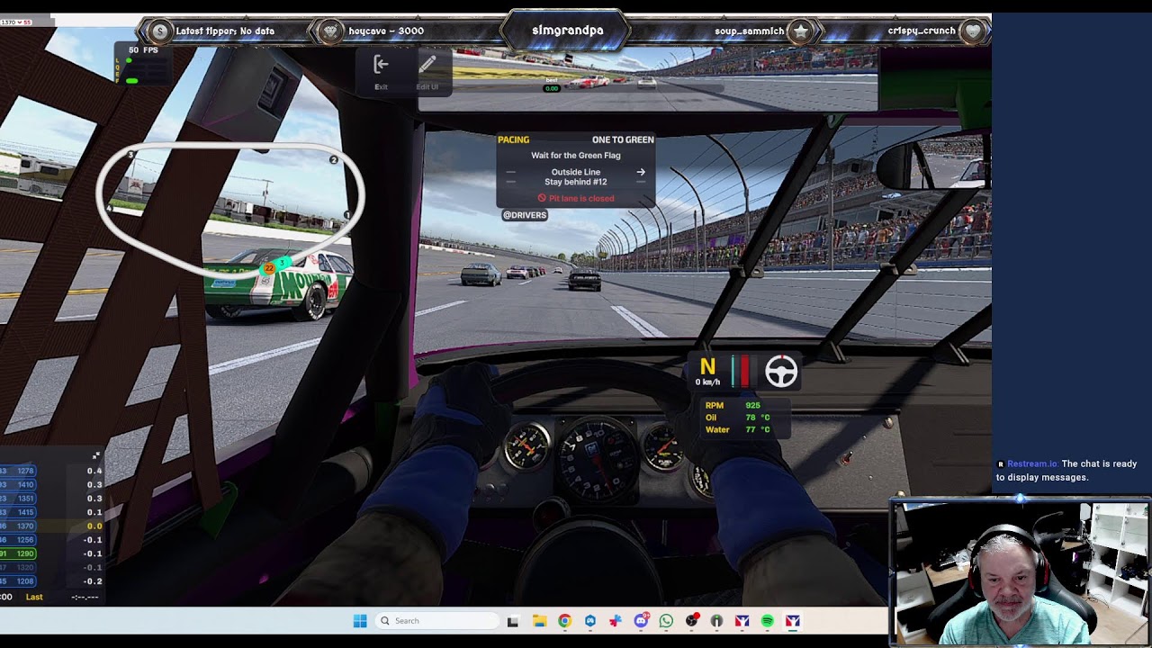Image resolution: width=1152 pixels, height=648 pixels.
Task: Click the PACING heading
Action: pos(514,139)
